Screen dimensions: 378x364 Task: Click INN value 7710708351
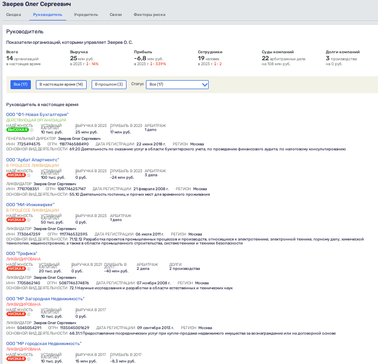pos(28,189)
